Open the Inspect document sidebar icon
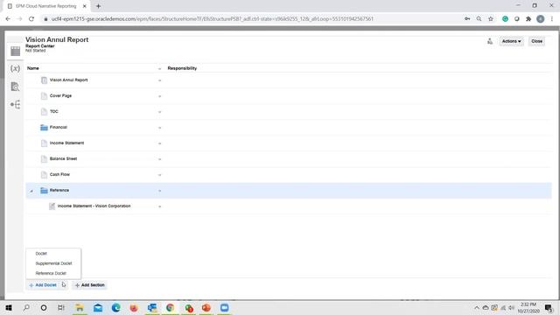The width and height of the screenshot is (560, 315). pyautogui.click(x=15, y=87)
